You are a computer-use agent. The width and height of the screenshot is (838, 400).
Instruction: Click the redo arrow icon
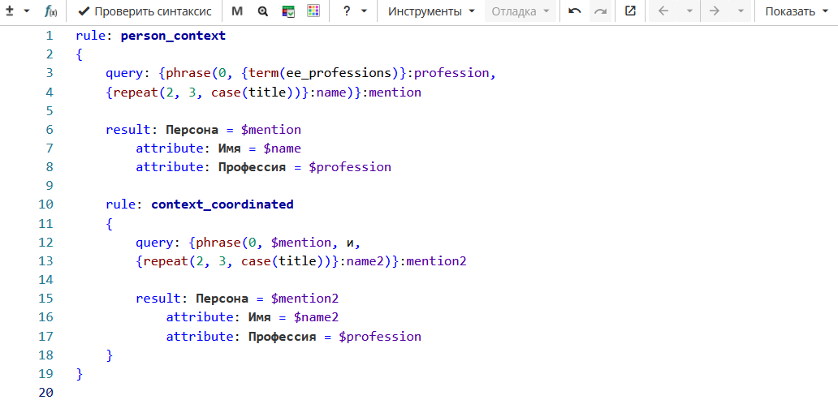click(601, 11)
